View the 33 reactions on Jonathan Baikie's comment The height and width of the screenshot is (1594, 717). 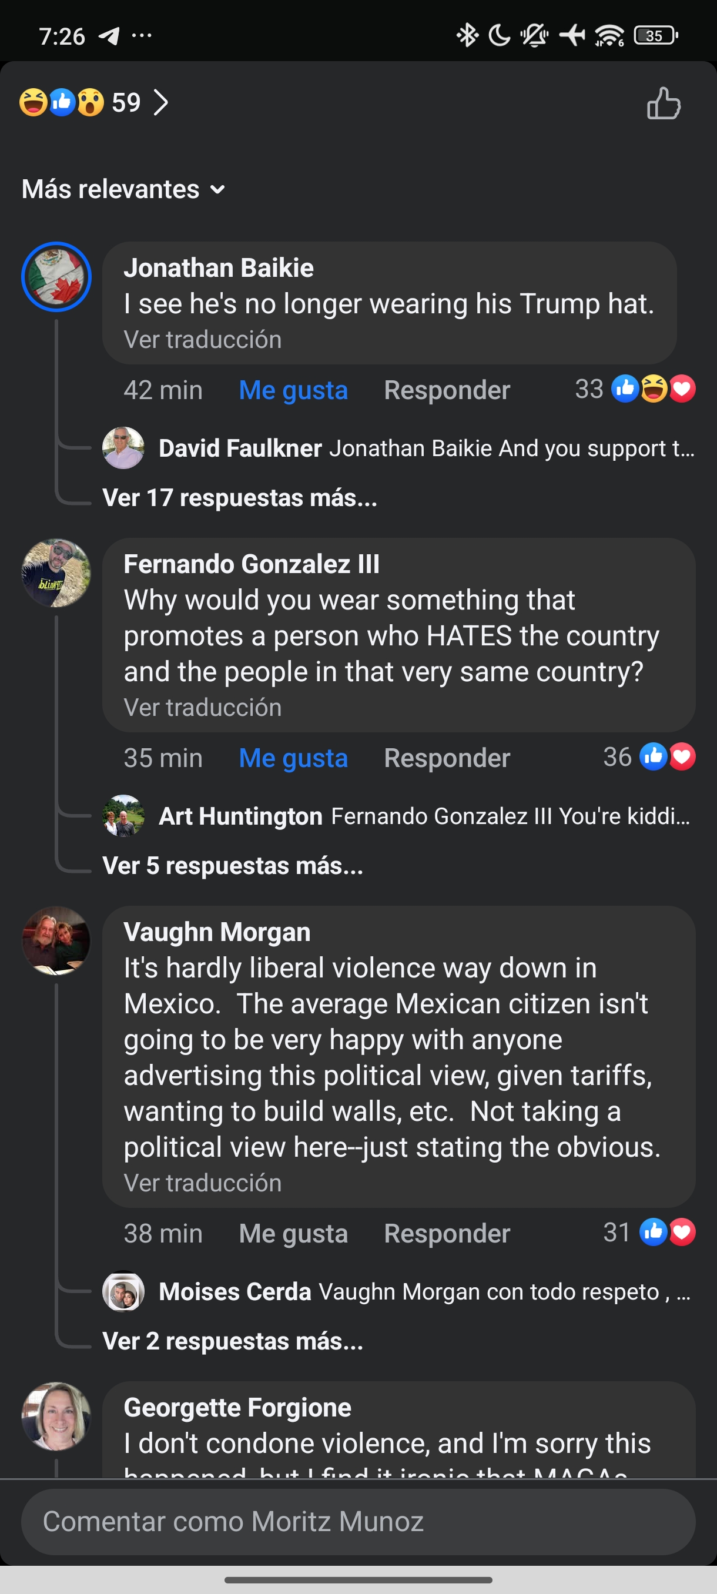coord(635,389)
